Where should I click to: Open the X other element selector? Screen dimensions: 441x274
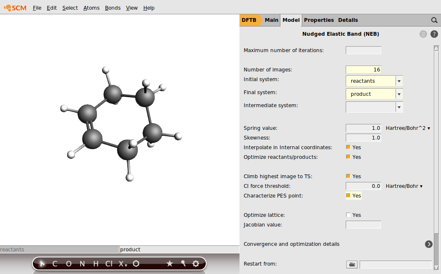pyautogui.click(x=123, y=263)
